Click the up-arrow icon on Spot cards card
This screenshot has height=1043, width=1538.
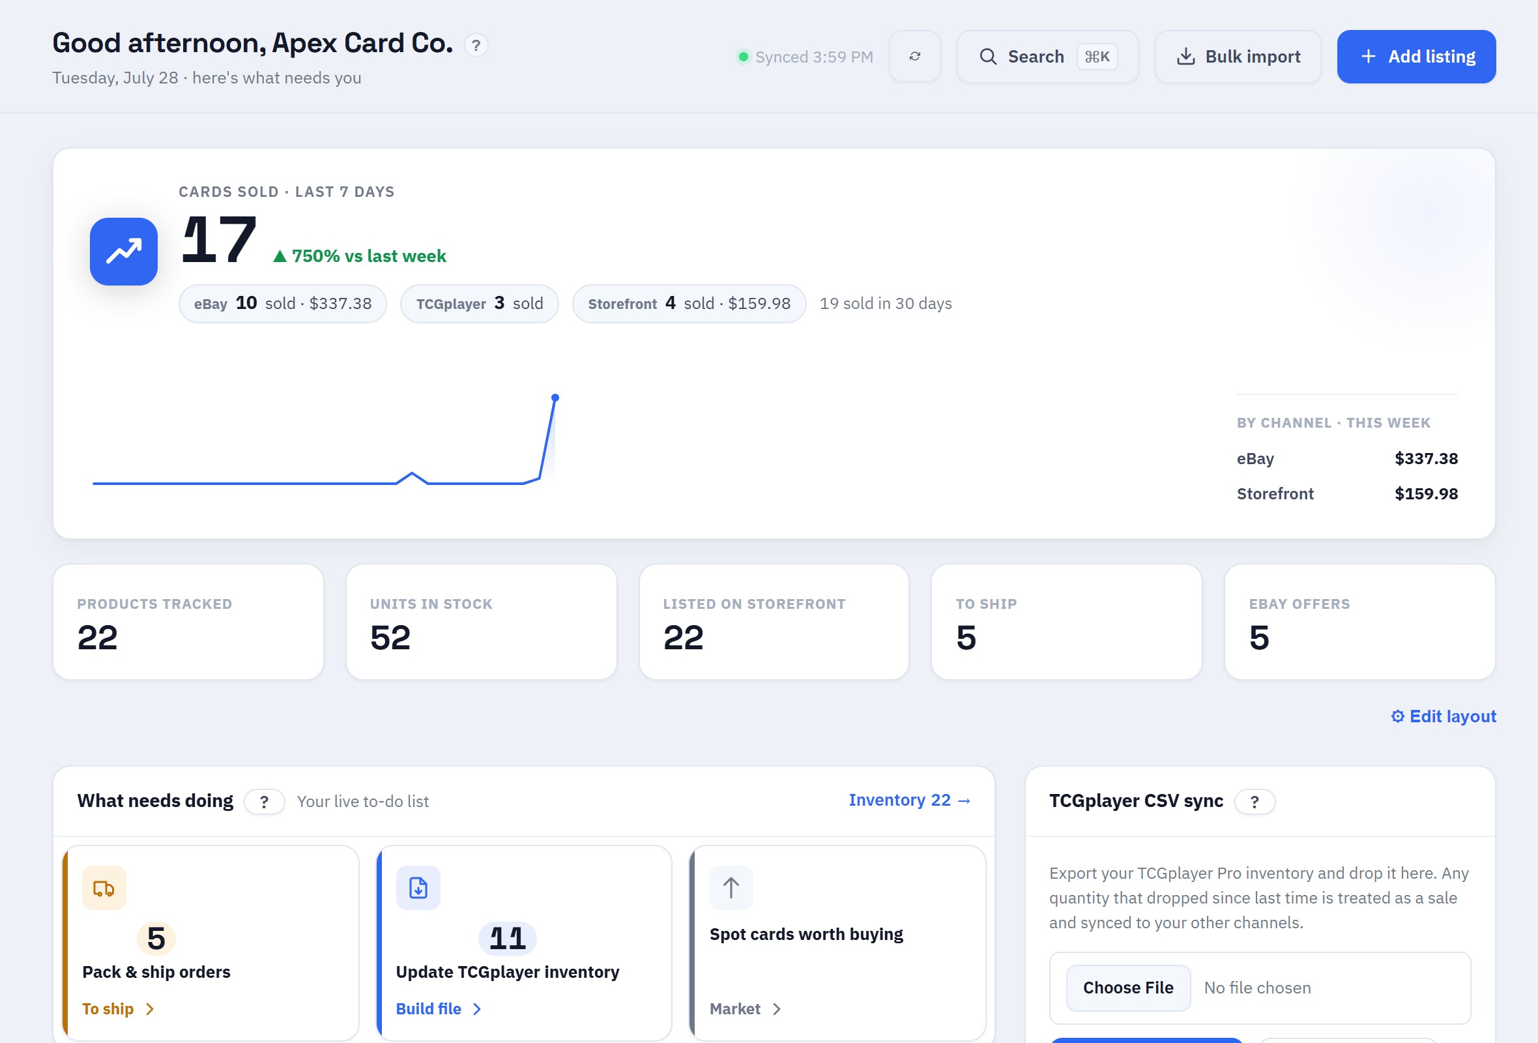point(731,887)
